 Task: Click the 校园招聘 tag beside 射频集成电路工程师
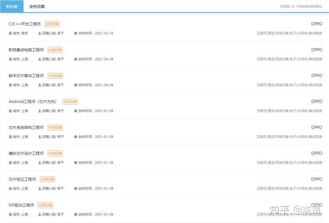pyautogui.click(x=55, y=50)
